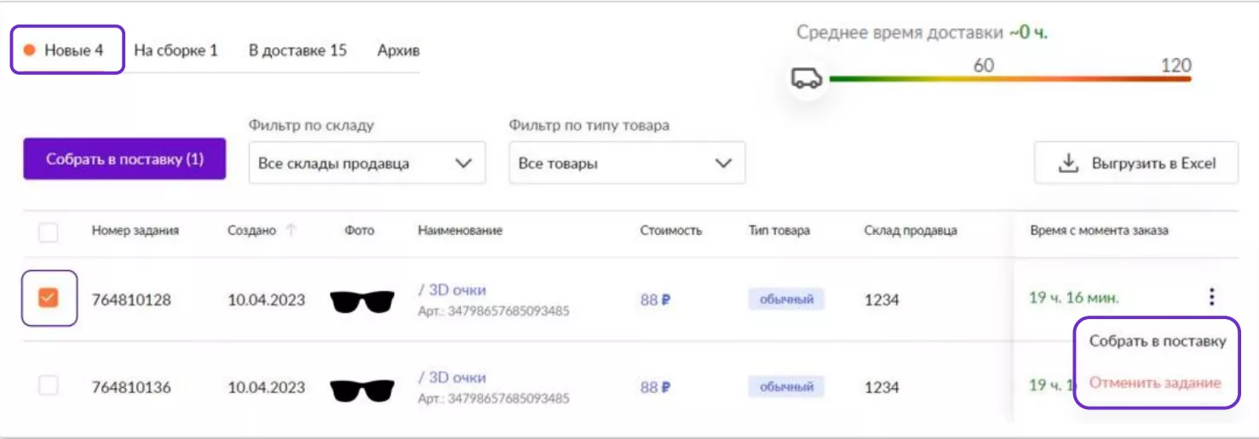Open Фильтр по складу dropdown
This screenshot has width=1259, height=439.
366,163
